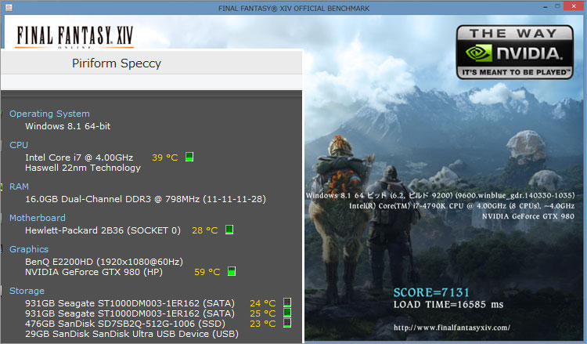
Task: Click the motherboard temperature indicator beside 28 °C
Action: pos(229,230)
